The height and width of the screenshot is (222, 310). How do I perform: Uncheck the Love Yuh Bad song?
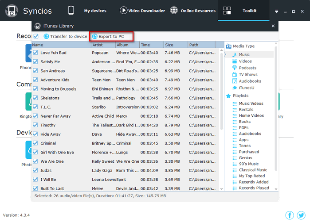(x=35, y=53)
